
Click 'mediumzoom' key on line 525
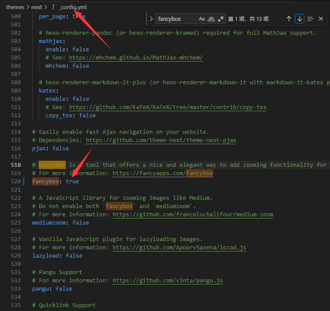click(x=49, y=223)
